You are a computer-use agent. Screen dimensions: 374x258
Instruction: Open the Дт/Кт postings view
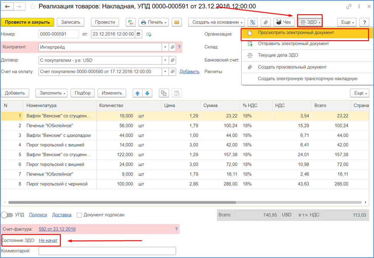pos(130,22)
